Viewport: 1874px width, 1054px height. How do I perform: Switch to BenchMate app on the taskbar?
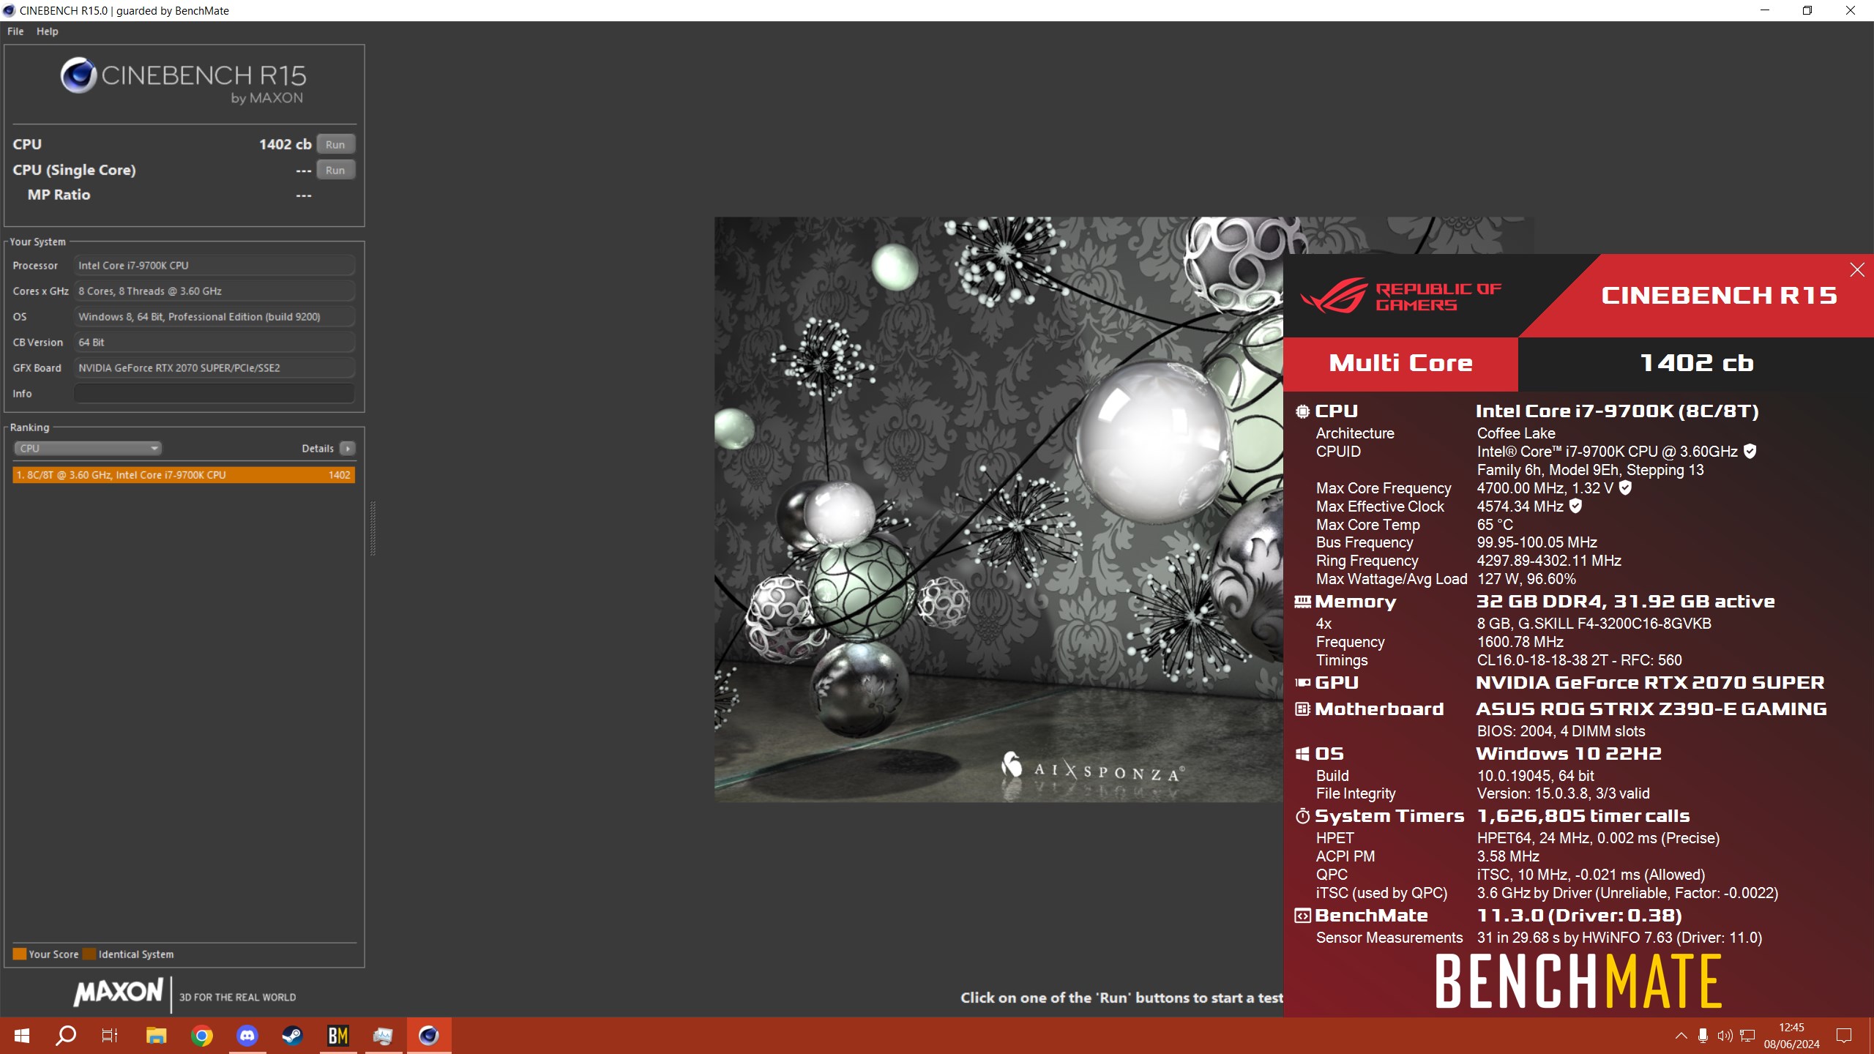click(x=338, y=1036)
